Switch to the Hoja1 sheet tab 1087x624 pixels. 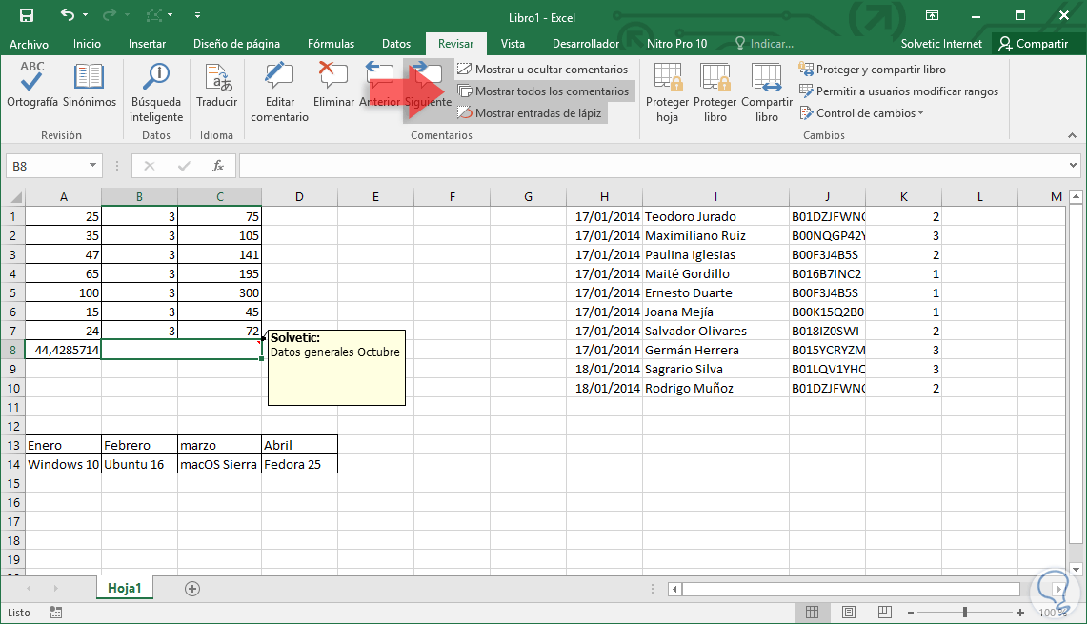tap(125, 588)
